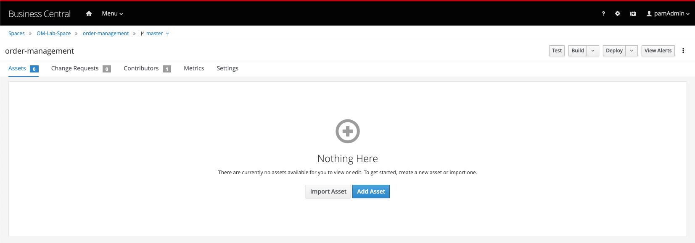
Task: Open the Metrics tab
Action: coord(194,68)
